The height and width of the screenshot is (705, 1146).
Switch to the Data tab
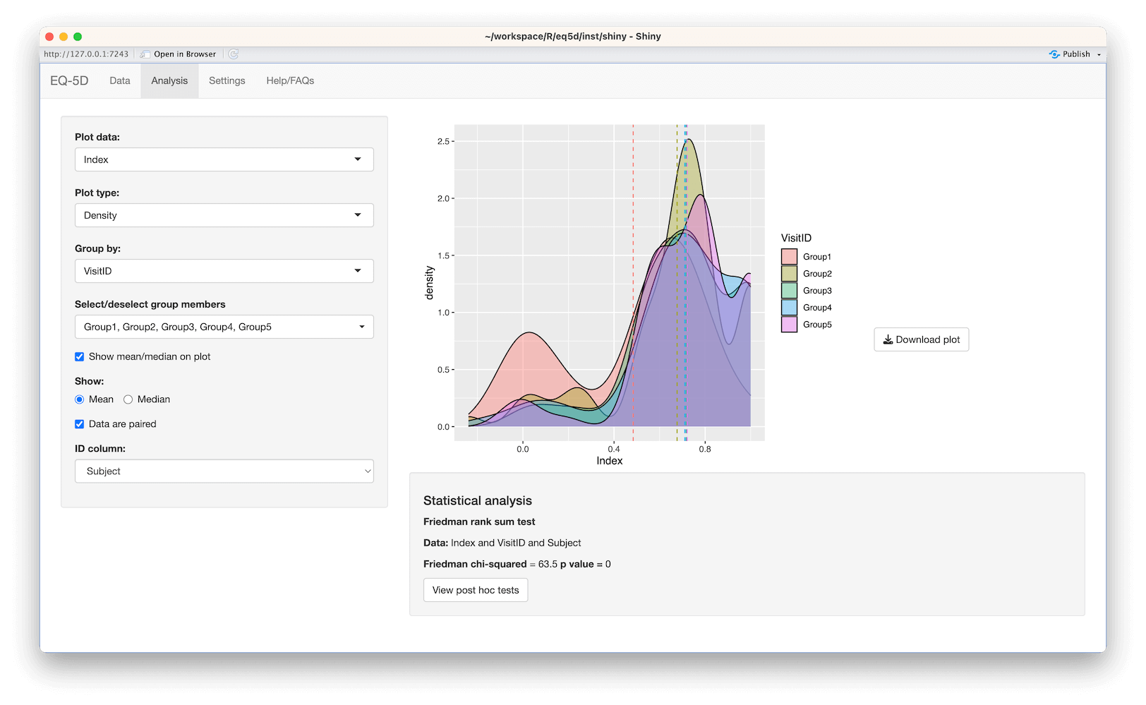tap(119, 80)
